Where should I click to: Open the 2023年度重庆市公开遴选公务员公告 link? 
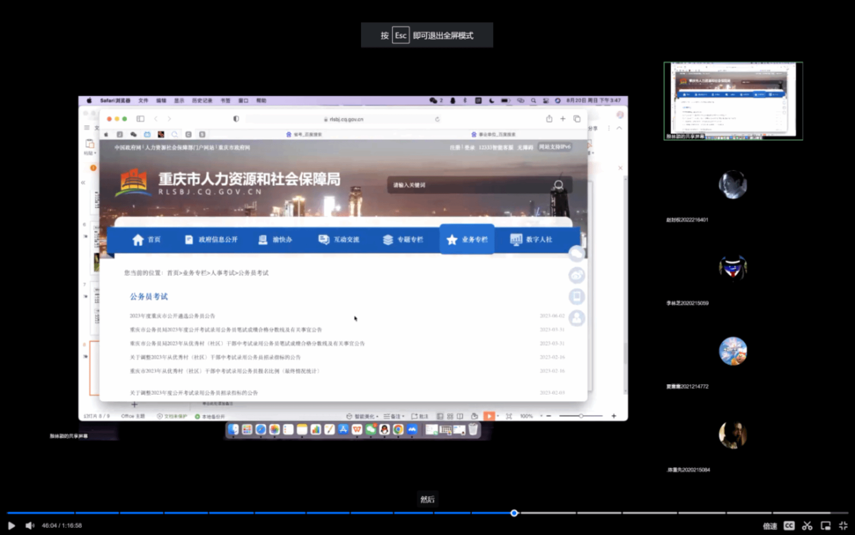tap(172, 316)
